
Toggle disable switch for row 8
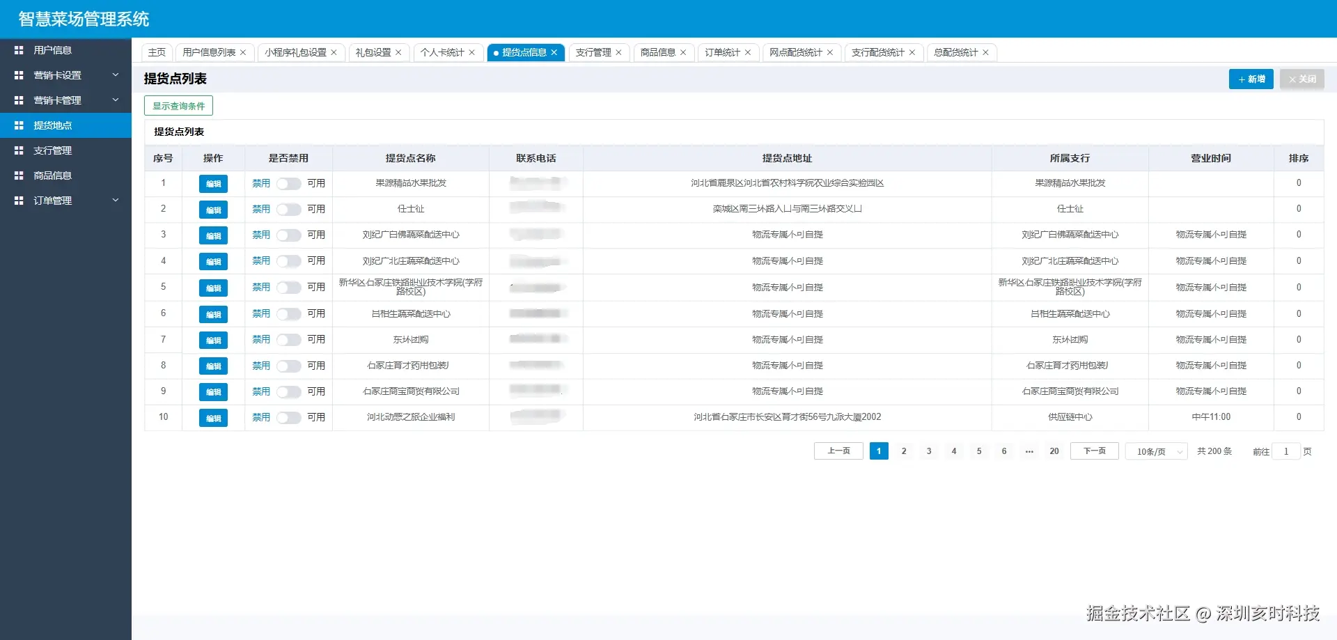tap(288, 366)
